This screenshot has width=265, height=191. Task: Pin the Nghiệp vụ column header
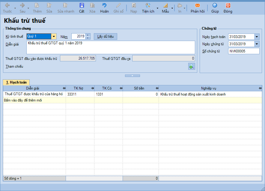(x=260, y=88)
